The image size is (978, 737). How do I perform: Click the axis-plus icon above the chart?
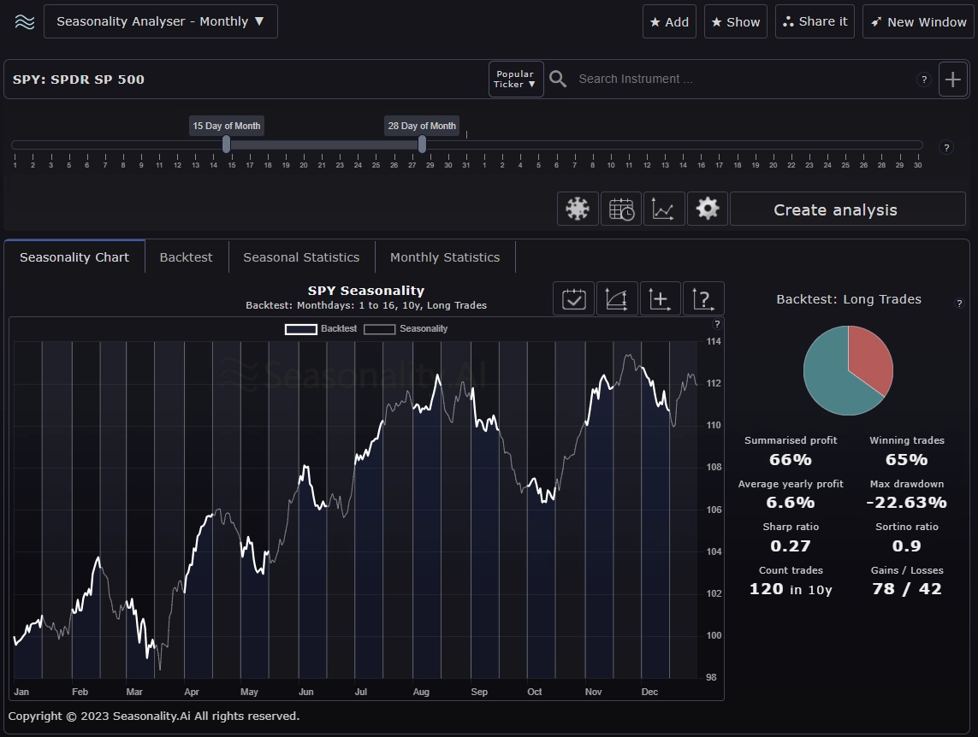(660, 298)
